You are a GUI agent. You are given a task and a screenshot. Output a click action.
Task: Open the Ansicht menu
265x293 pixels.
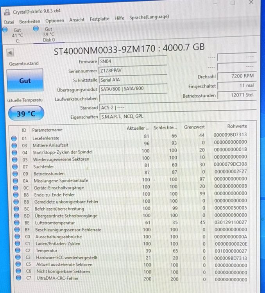tap(77, 20)
